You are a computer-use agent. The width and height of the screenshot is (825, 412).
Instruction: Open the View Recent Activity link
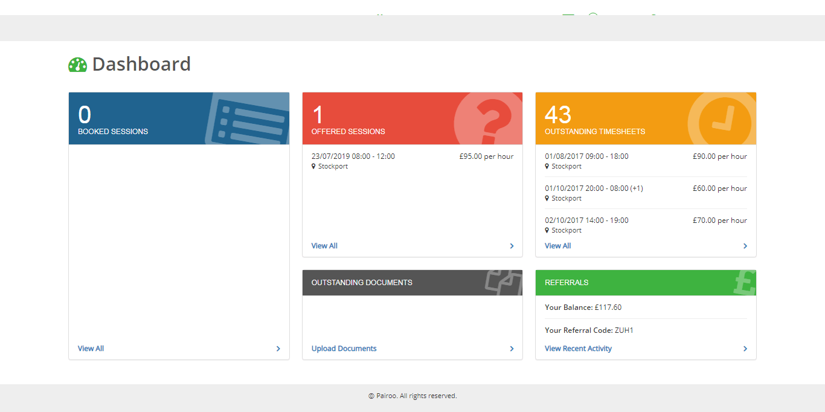(x=578, y=349)
